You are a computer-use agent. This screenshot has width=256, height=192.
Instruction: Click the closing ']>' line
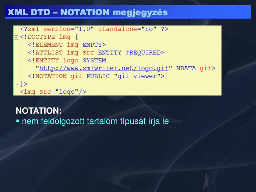[x=24, y=84]
